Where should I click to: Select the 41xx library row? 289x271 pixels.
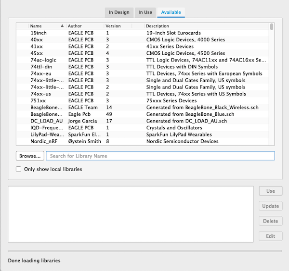click(x=143, y=47)
